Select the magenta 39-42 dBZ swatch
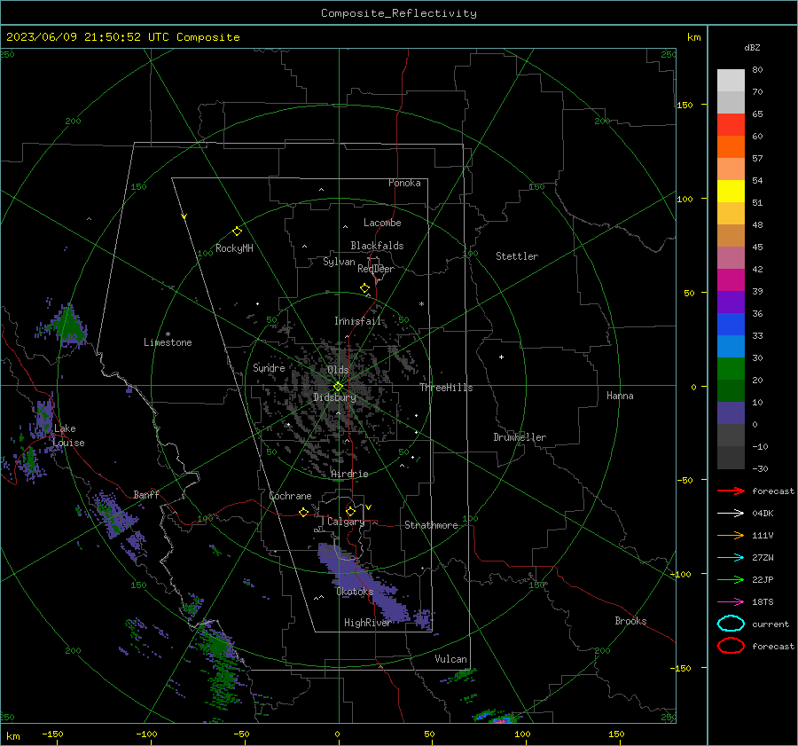This screenshot has height=746, width=798. point(731,279)
